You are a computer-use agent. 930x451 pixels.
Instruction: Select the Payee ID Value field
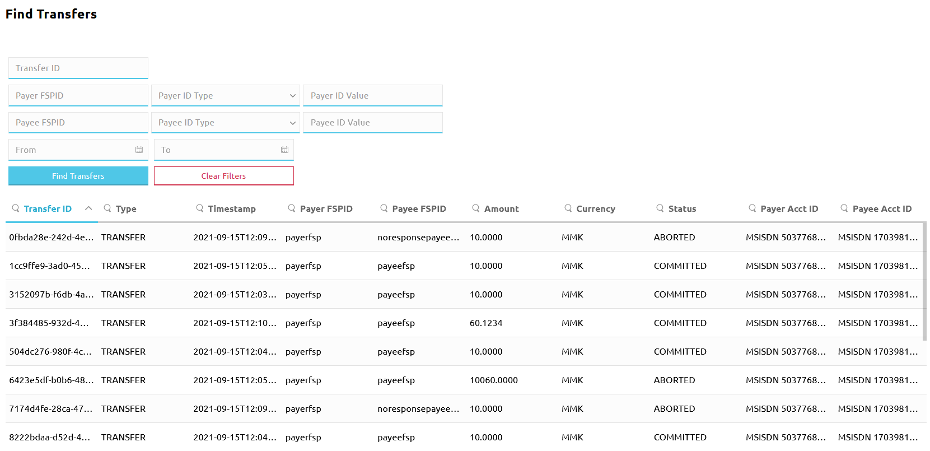(372, 123)
